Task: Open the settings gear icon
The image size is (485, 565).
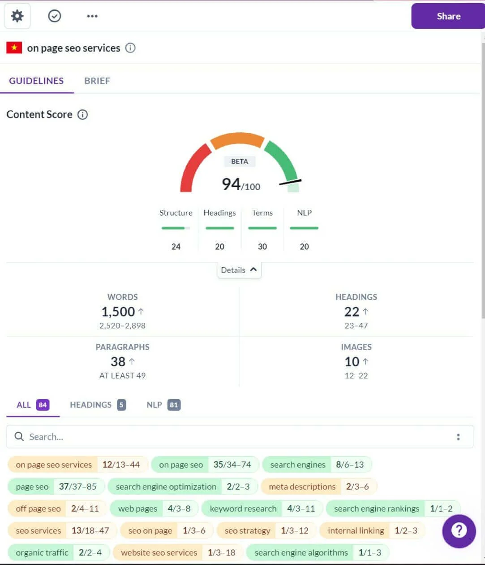Action: [17, 16]
